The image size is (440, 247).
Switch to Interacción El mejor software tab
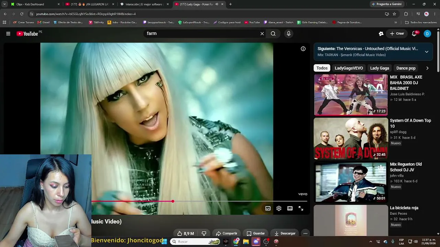[144, 4]
